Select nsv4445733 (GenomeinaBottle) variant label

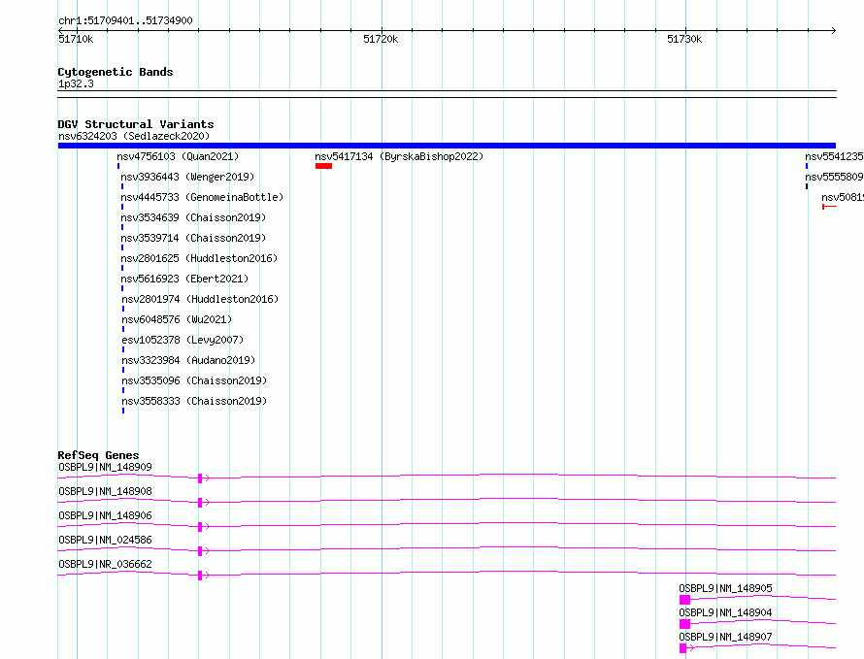coord(202,197)
